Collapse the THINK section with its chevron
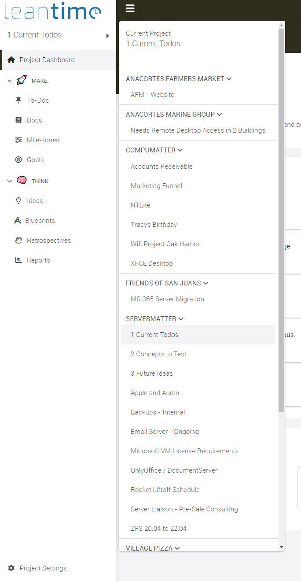This screenshot has width=301, height=581. pyautogui.click(x=9, y=181)
